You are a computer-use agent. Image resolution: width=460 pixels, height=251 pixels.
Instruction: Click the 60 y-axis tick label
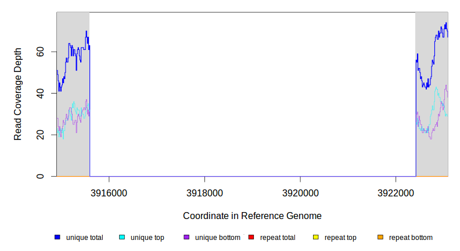pyautogui.click(x=40, y=52)
